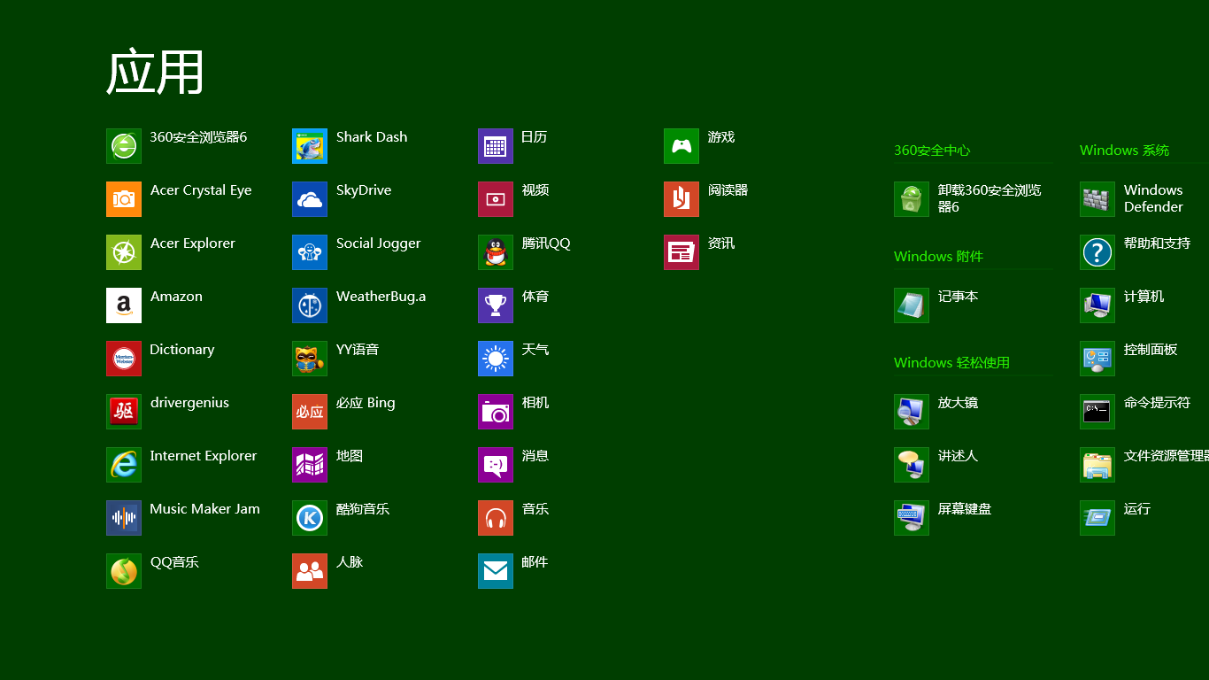Click the Windows Defender text label

pyautogui.click(x=1153, y=198)
